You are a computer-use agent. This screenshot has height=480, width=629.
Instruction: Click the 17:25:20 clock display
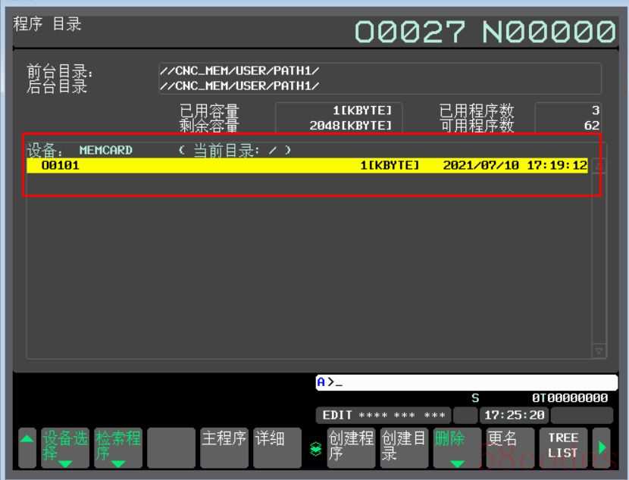click(515, 415)
